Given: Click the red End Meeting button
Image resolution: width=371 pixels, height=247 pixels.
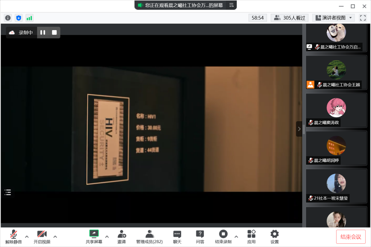Looking at the screenshot, I should click(351, 237).
